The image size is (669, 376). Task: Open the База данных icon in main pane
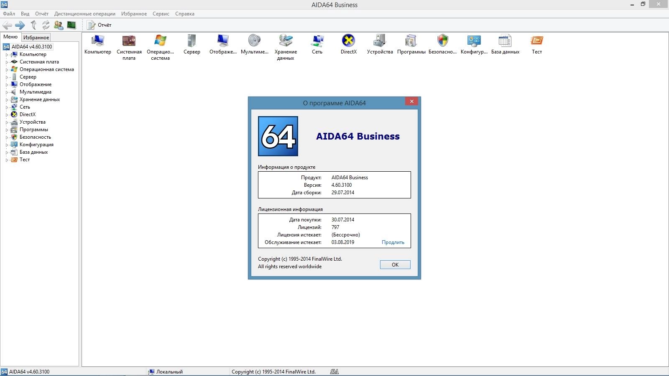tap(505, 41)
